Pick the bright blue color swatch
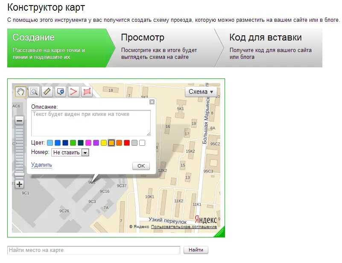The width and height of the screenshot is (342, 263). pos(58,143)
